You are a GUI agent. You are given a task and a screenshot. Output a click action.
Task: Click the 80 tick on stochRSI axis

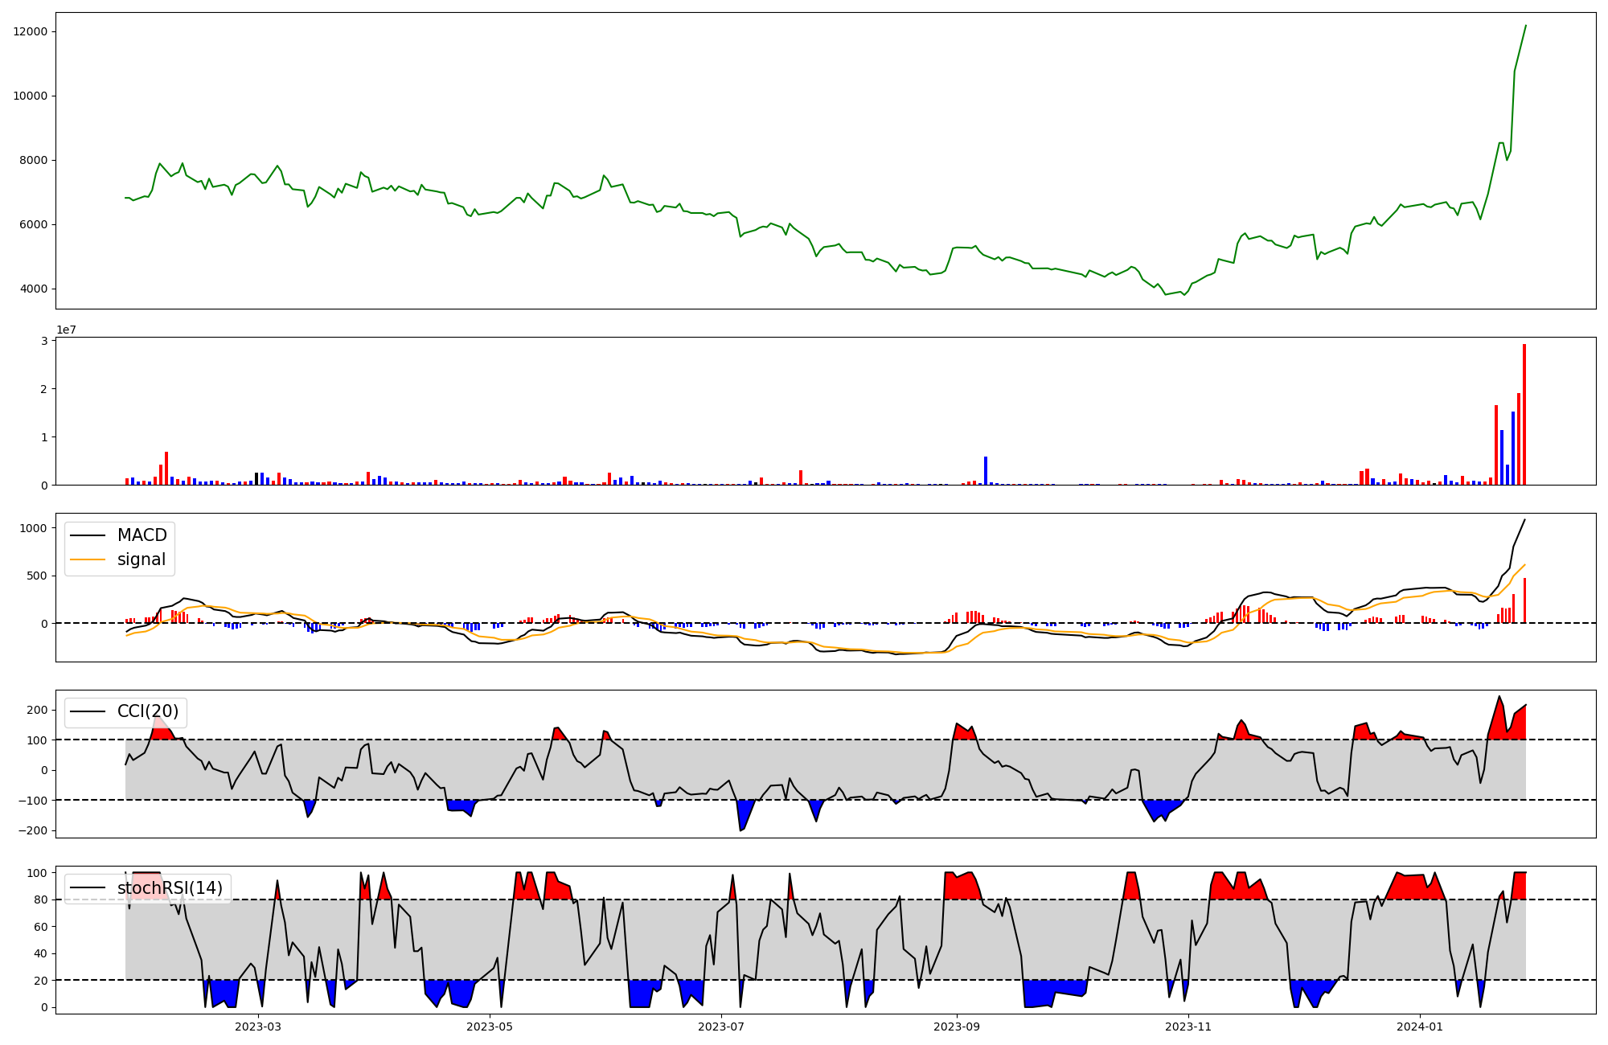pos(40,900)
